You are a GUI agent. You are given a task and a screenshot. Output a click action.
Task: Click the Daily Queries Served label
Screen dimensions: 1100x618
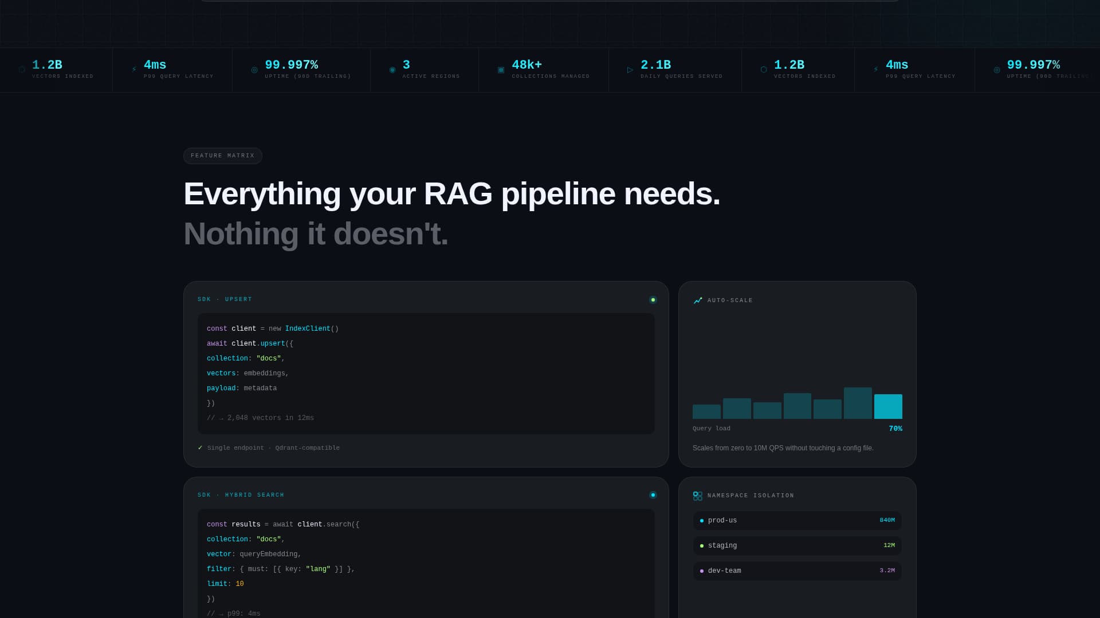click(x=681, y=76)
